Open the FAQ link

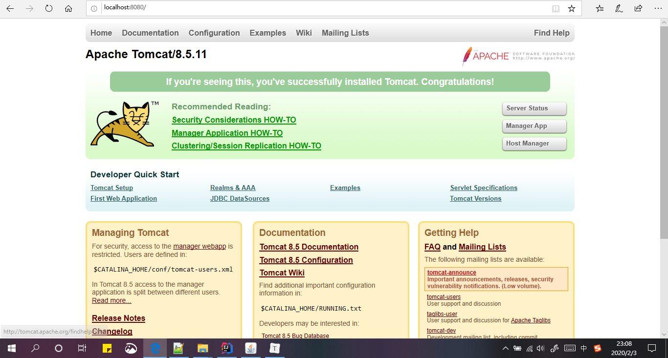click(432, 247)
